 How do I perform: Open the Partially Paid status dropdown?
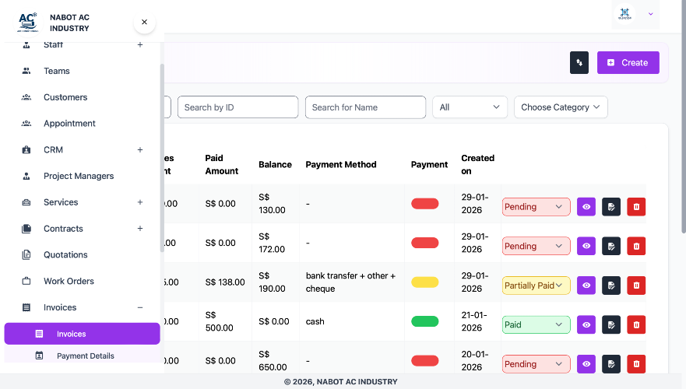536,286
